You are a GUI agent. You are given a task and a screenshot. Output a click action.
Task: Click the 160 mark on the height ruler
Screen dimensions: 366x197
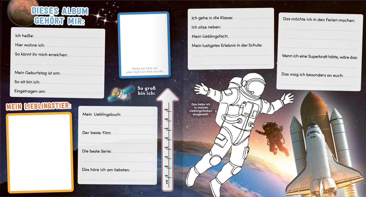pos(166,110)
